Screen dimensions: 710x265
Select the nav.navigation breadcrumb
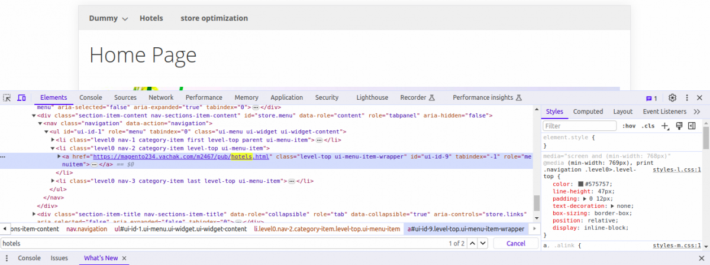(x=86, y=228)
